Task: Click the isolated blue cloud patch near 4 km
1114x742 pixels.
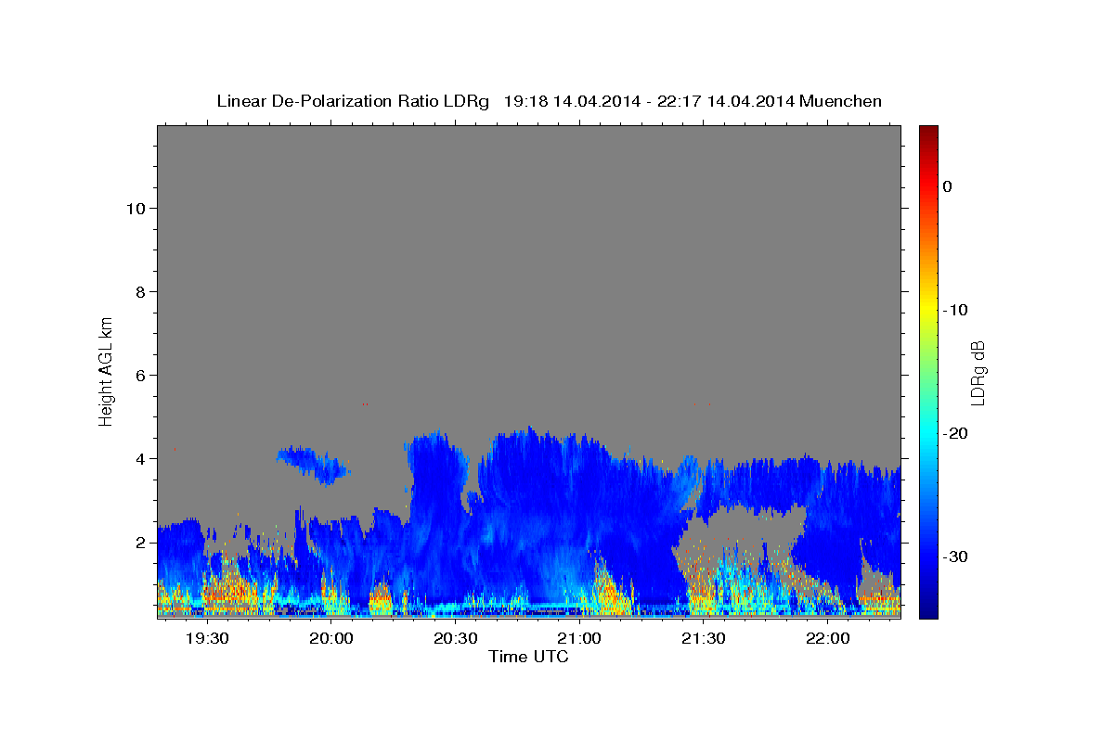Action: [x=313, y=464]
